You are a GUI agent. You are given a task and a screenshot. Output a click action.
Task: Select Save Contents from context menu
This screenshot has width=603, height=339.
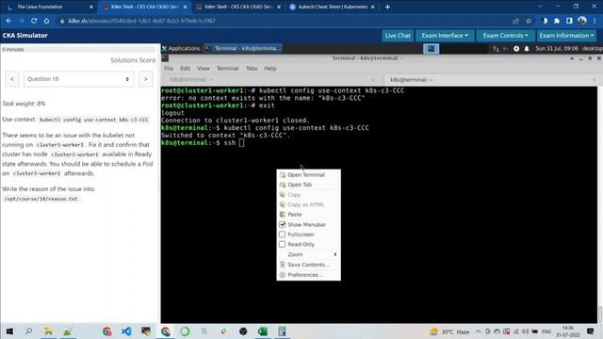(308, 265)
